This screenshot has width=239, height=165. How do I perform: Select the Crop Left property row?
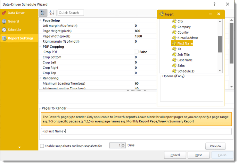(98, 62)
